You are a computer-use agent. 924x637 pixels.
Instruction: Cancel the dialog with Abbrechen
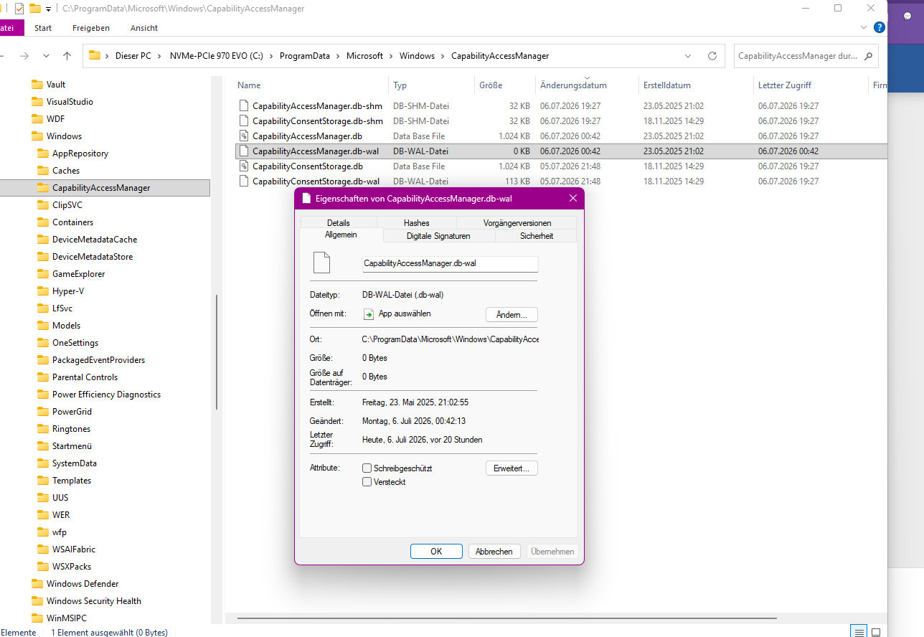[x=494, y=552]
